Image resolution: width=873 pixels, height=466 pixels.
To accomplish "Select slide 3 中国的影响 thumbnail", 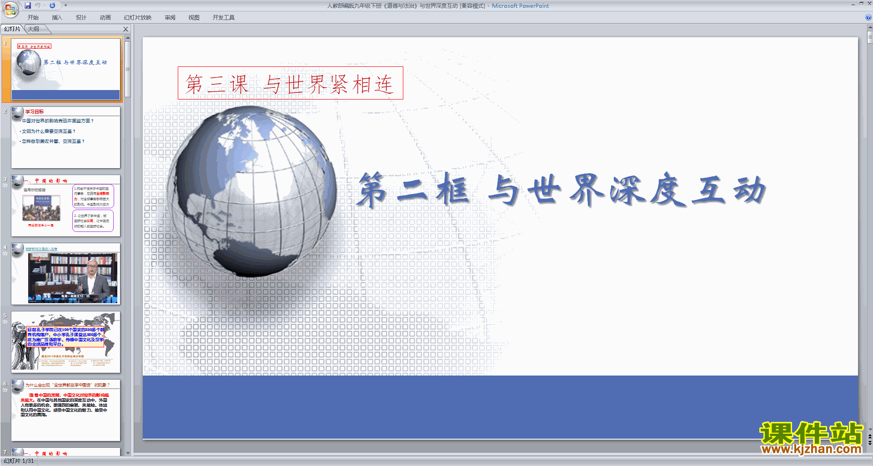I will pos(66,206).
